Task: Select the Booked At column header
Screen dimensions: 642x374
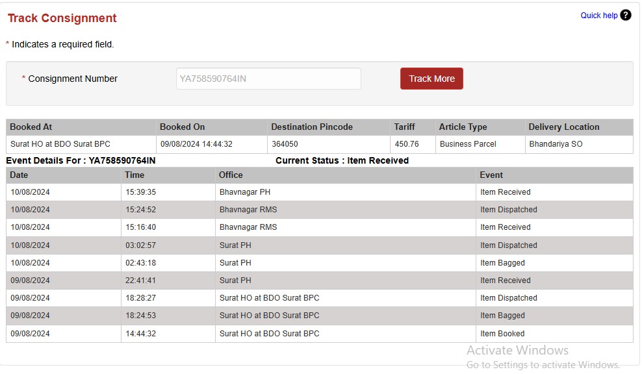Action: click(x=31, y=127)
